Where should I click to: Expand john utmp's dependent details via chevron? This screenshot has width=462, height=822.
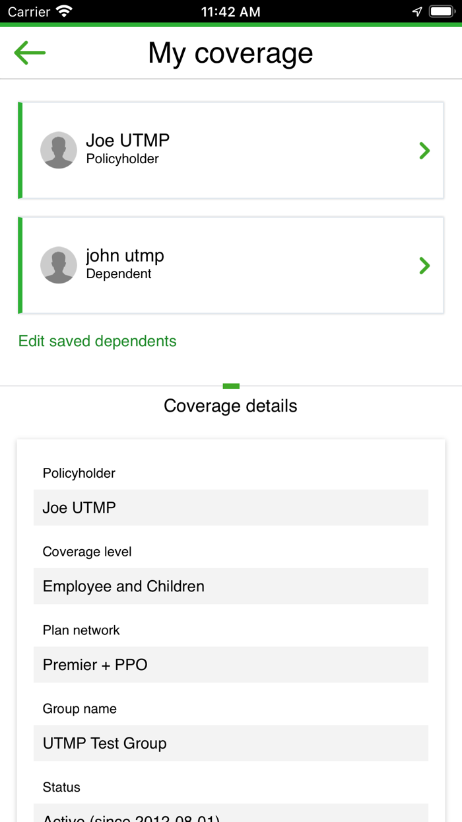click(424, 265)
